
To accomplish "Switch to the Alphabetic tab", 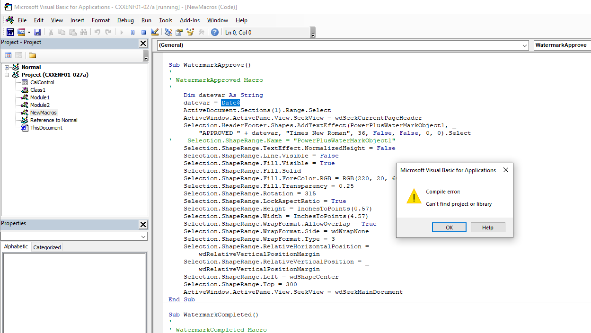I will click(16, 247).
